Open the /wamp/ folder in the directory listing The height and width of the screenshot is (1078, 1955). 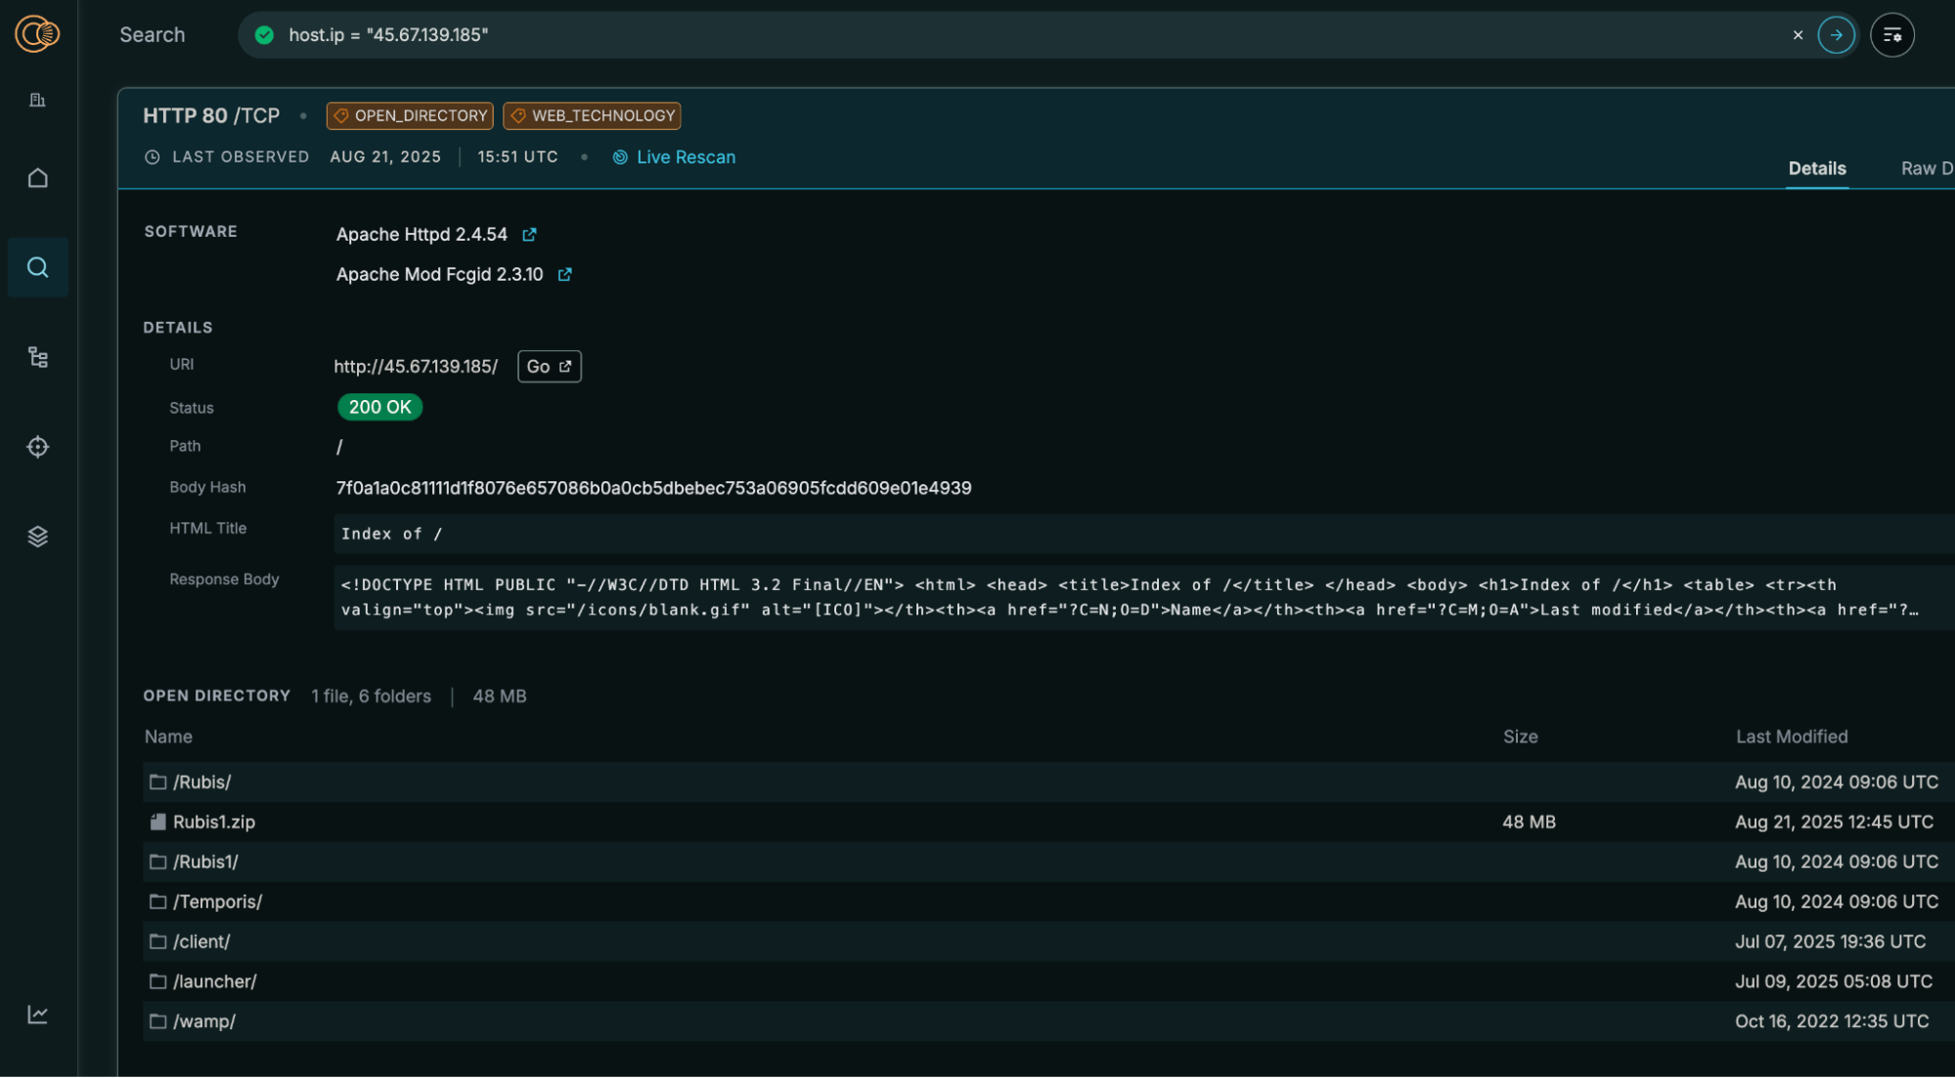(204, 1020)
